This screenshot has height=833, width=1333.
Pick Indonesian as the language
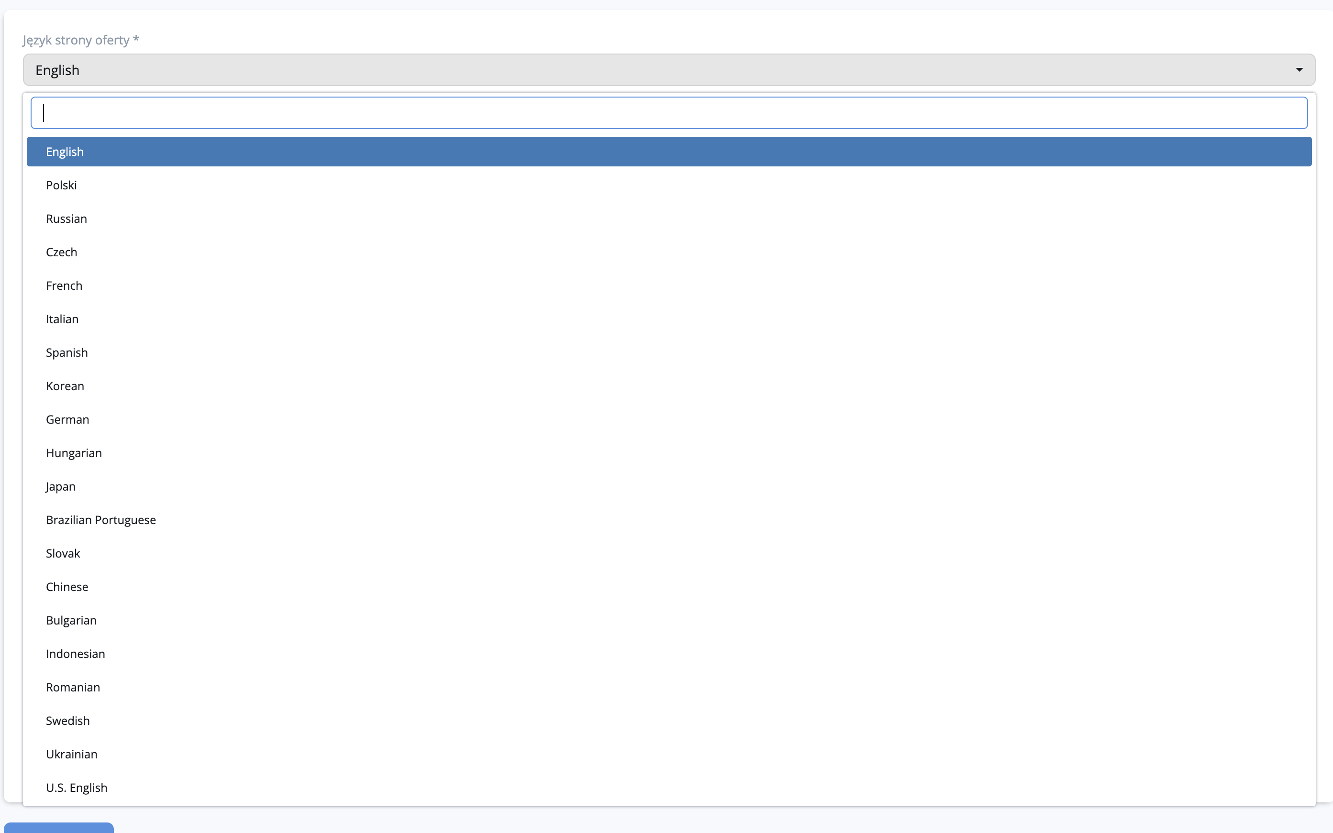point(669,654)
